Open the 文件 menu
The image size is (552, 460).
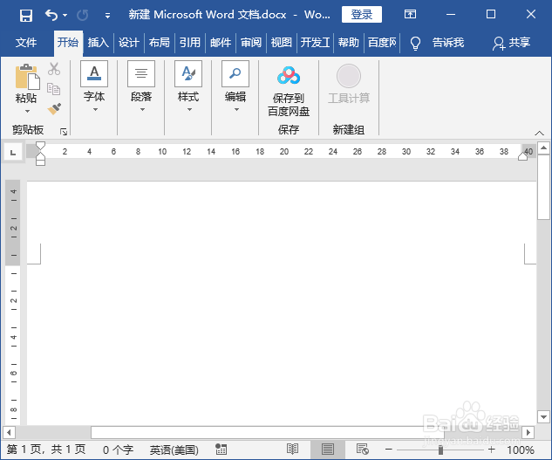pos(26,43)
